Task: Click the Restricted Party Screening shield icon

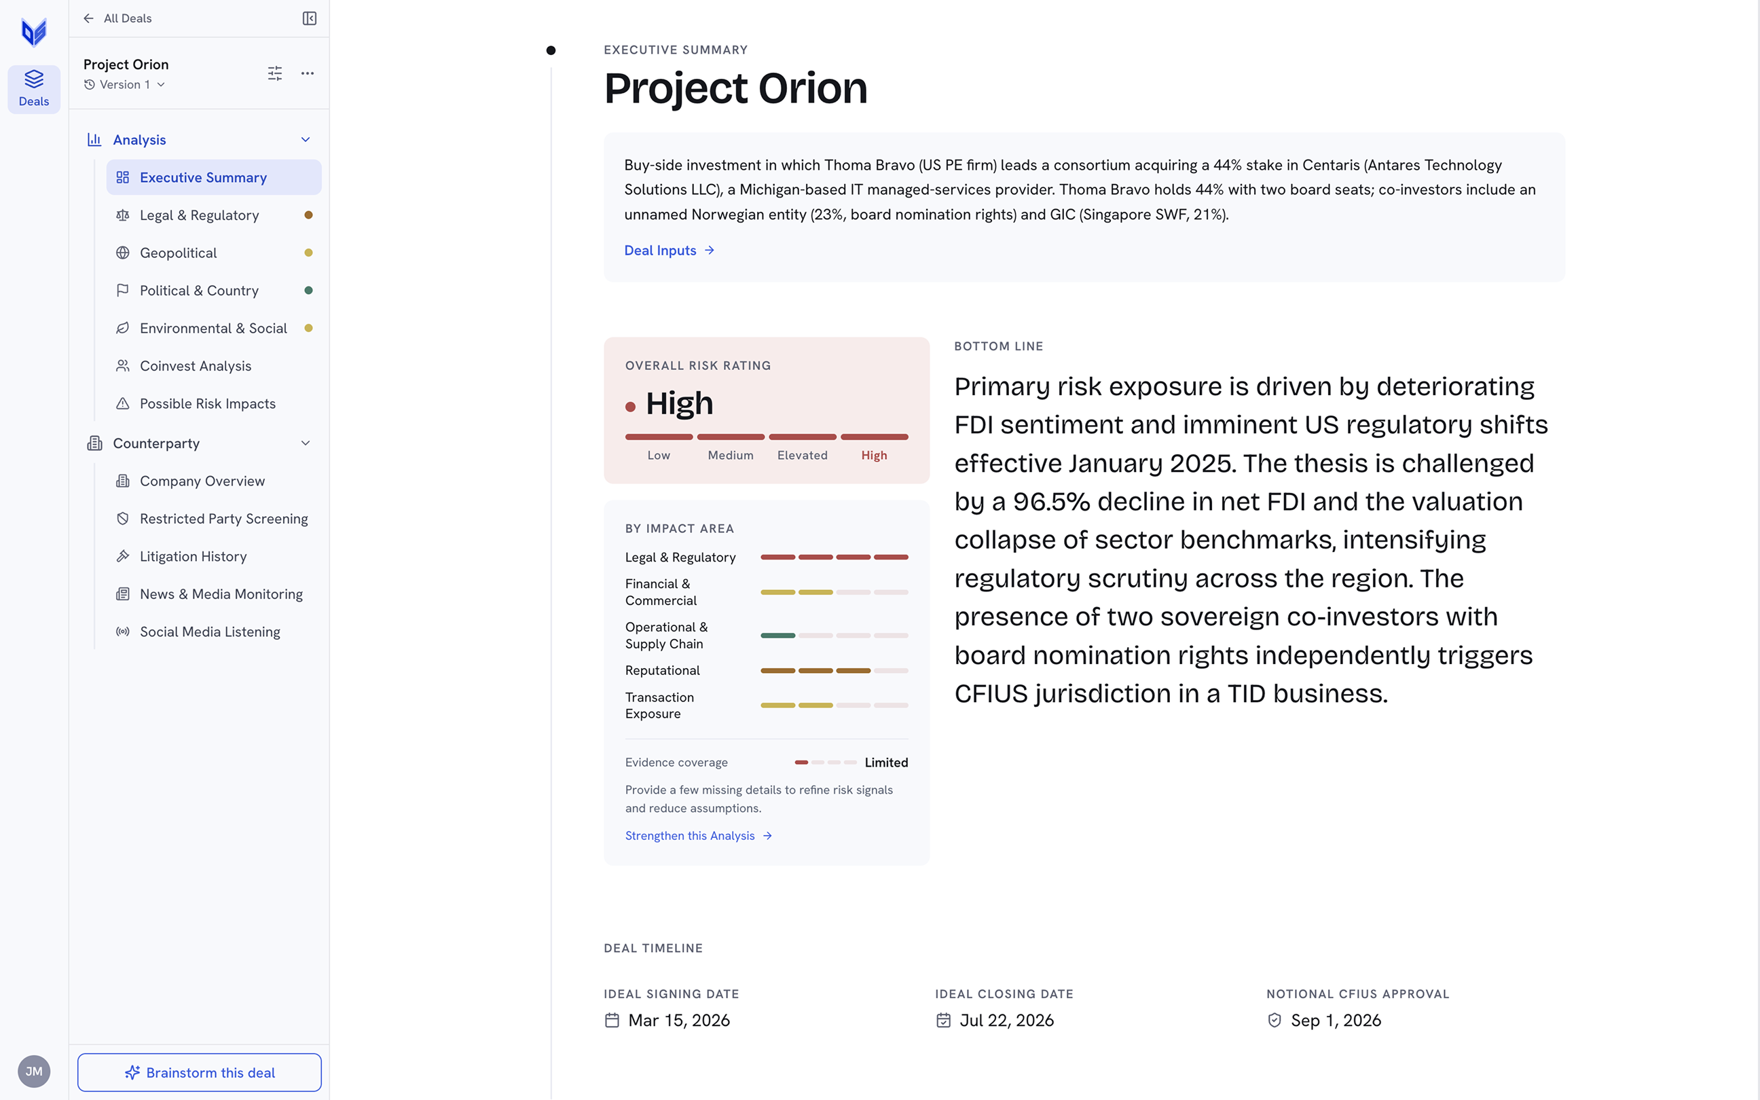Action: [x=123, y=519]
